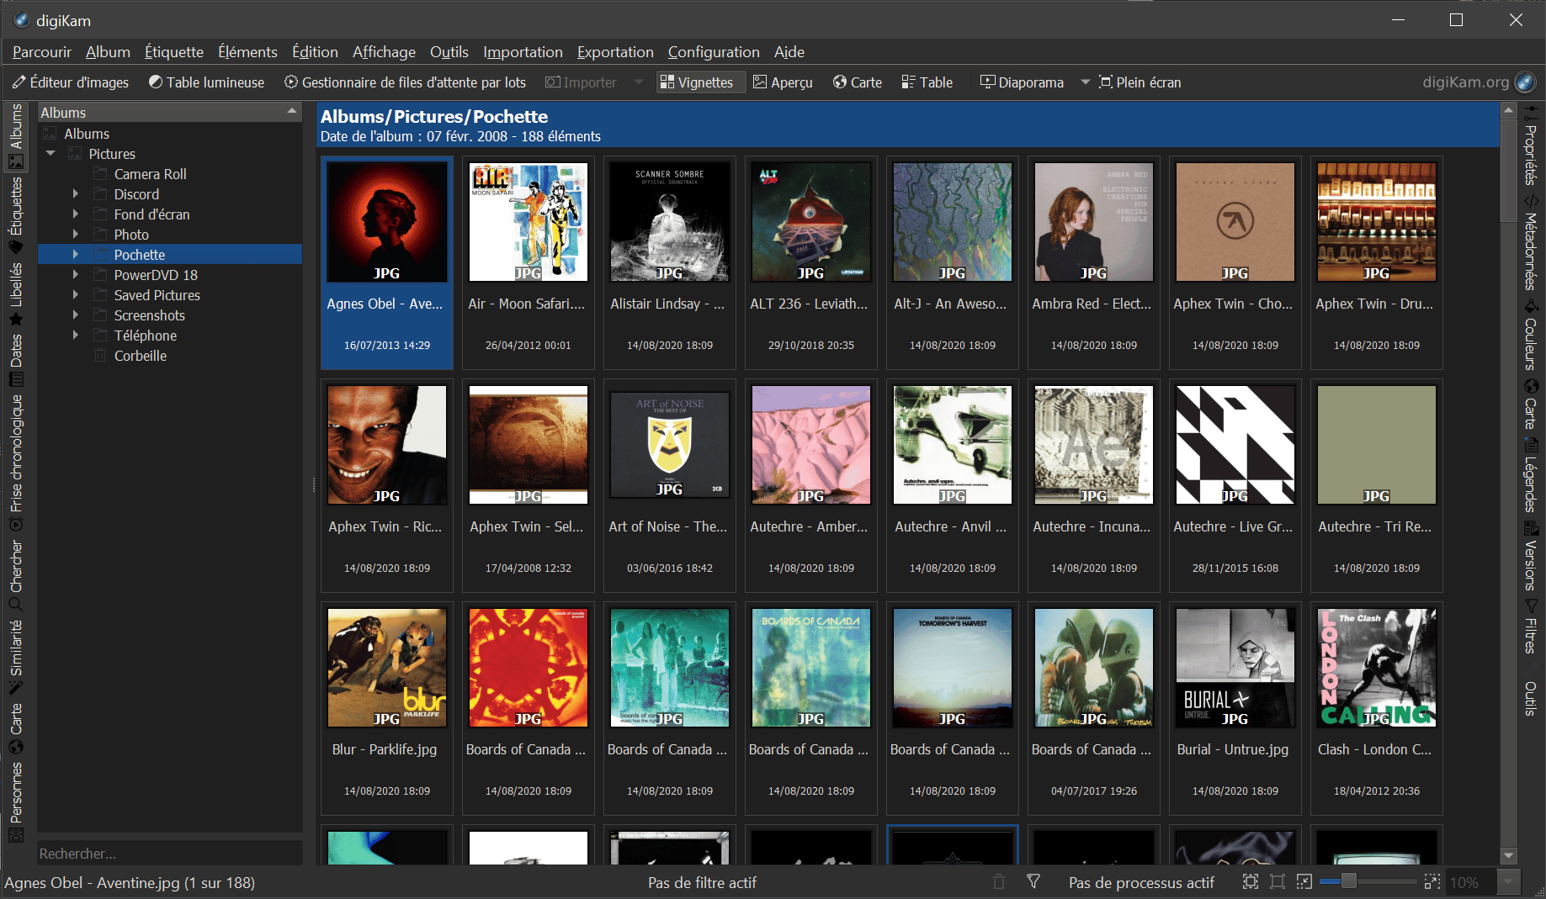Click the increase thumbnail size icon

(x=1432, y=881)
